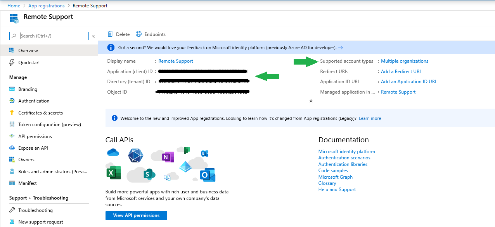This screenshot has height=227, width=495.
Task: Click the Planner icon under Call APIs
Action: [186, 150]
